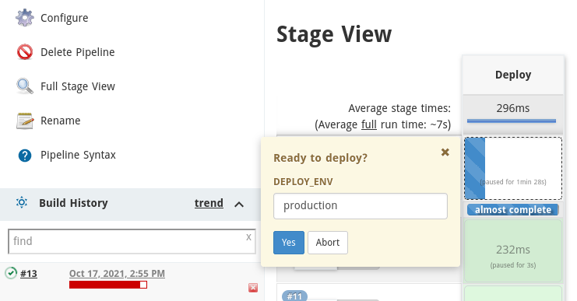The height and width of the screenshot is (301, 577).
Task: Click the 232ms Deploy stage cell
Action: (x=513, y=251)
